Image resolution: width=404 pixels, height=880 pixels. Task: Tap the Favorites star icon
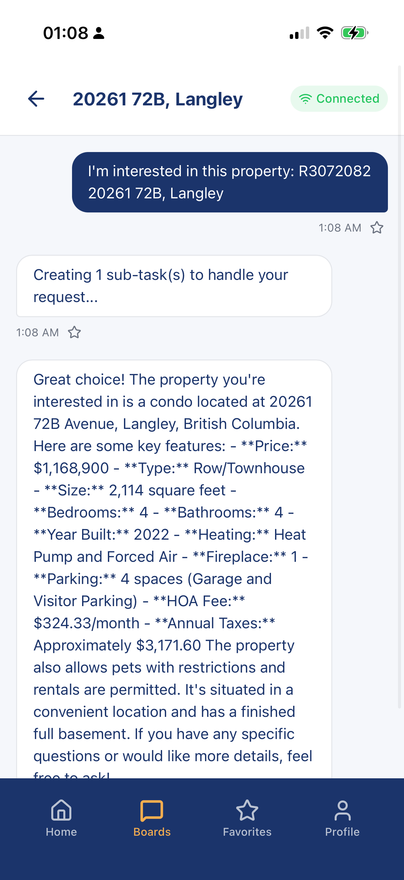(247, 810)
